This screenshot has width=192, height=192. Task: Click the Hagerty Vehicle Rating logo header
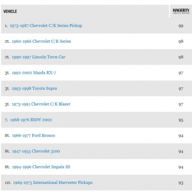[x=181, y=11]
